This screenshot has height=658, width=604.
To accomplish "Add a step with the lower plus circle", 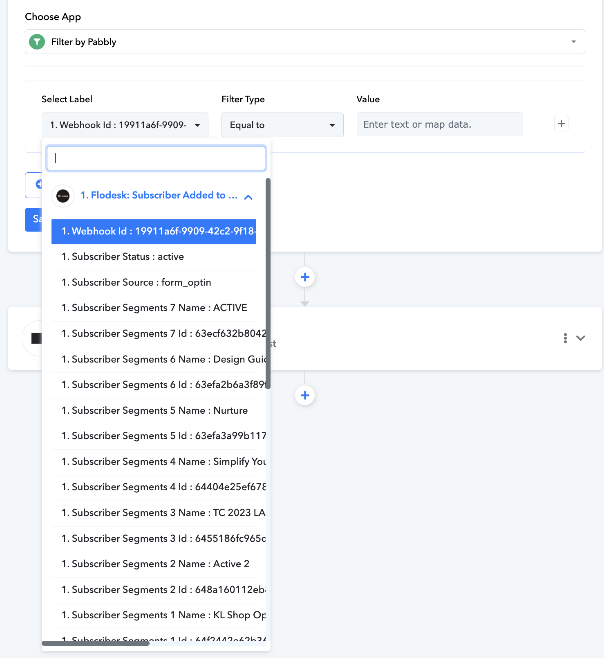I will tap(305, 395).
